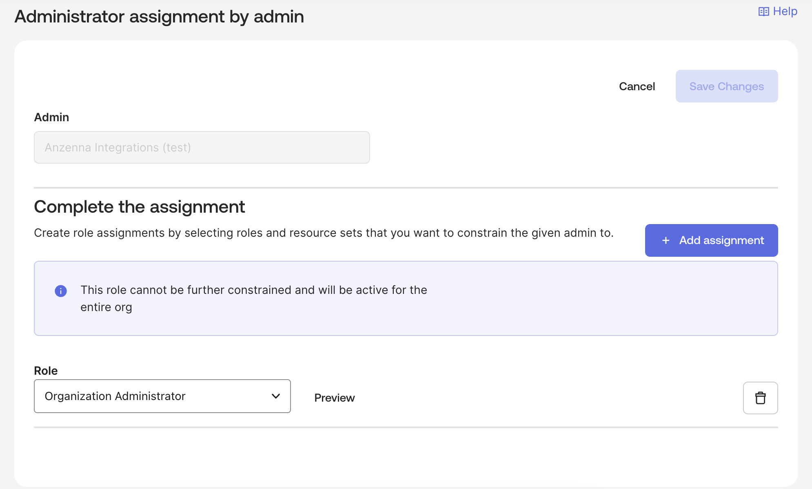Click the Complete the assignment heading
The height and width of the screenshot is (489, 812).
coord(139,207)
